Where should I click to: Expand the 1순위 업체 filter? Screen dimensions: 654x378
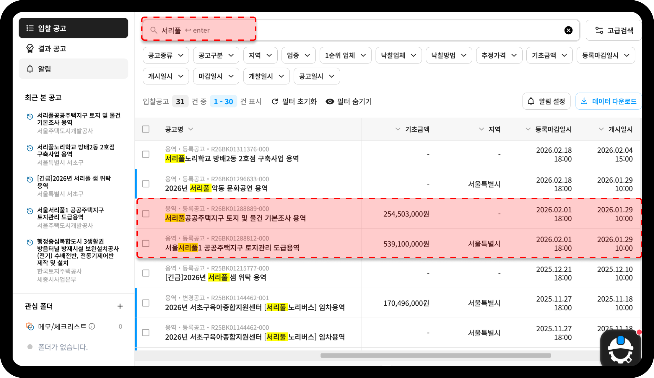[x=345, y=55]
